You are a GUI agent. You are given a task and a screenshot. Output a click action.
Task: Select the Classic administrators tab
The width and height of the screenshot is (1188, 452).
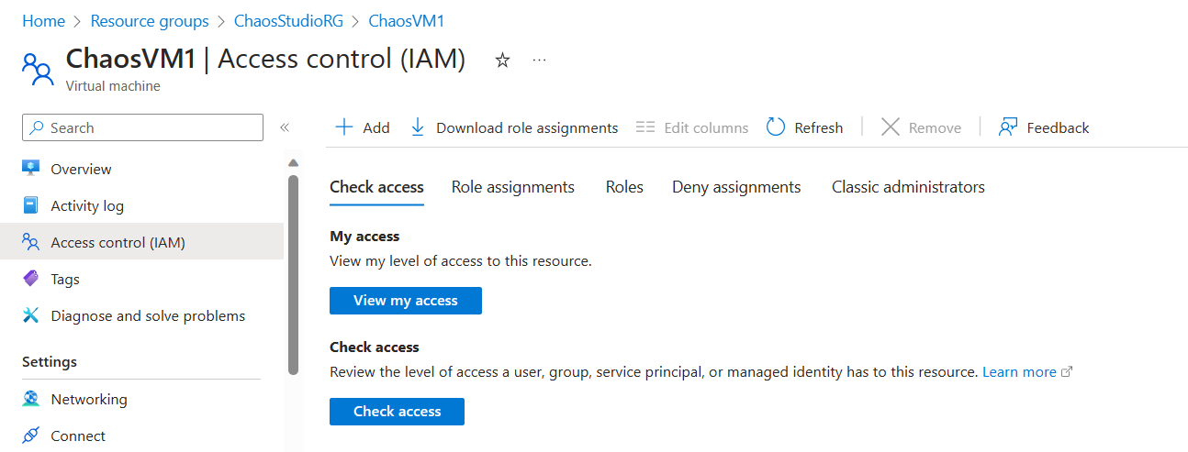[908, 187]
